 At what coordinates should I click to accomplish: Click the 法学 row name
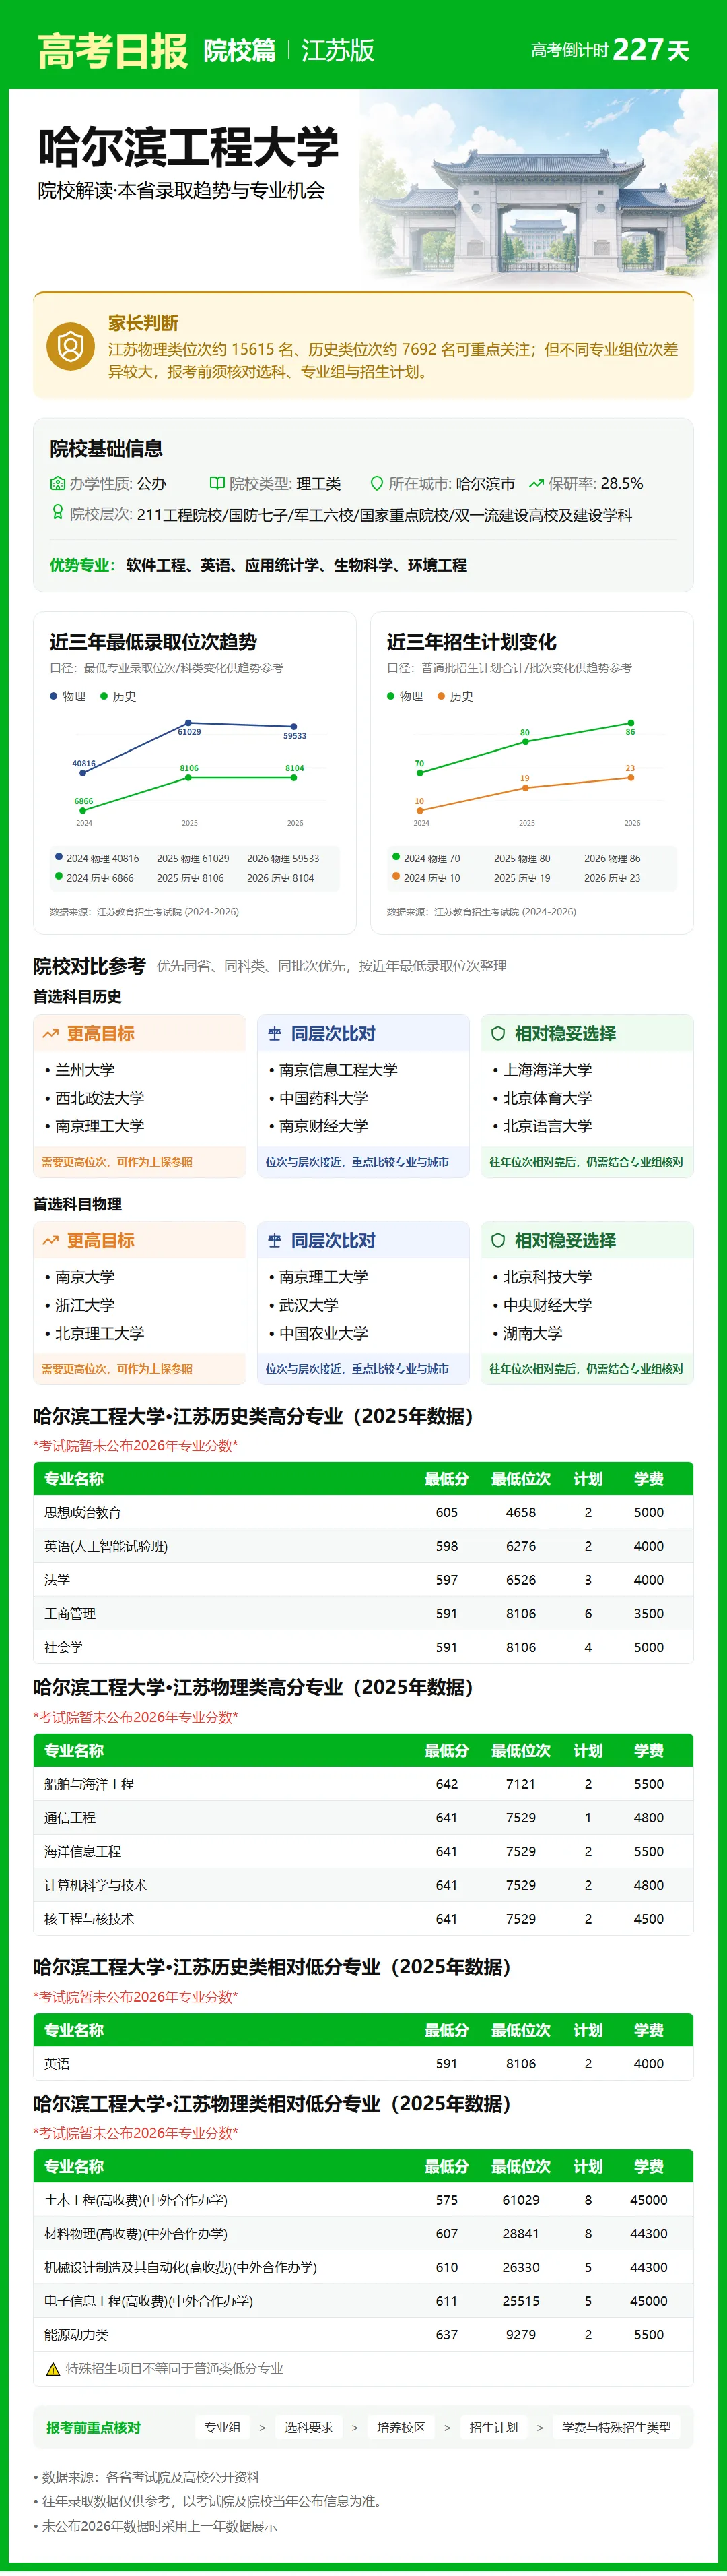pos(57,1580)
